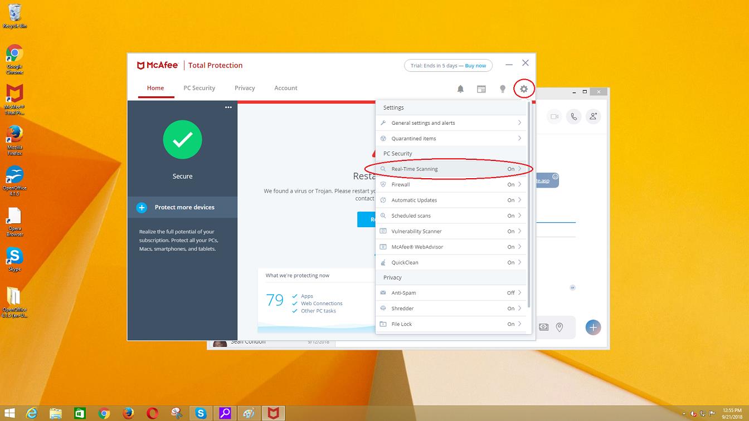The image size is (749, 421).
Task: Click the green Secure checkmark icon
Action: (182, 140)
